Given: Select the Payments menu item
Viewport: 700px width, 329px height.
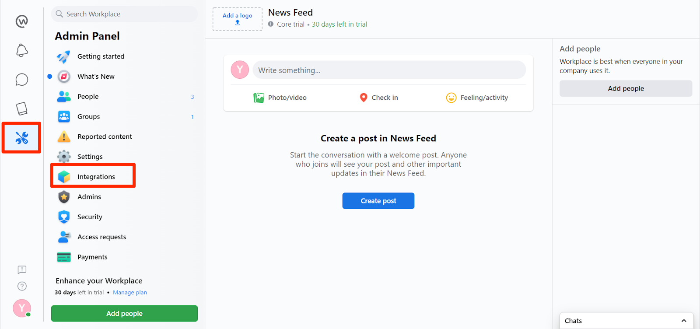Looking at the screenshot, I should coord(92,257).
